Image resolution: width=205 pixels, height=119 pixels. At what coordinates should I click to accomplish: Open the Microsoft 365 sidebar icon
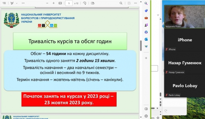click(146, 32)
